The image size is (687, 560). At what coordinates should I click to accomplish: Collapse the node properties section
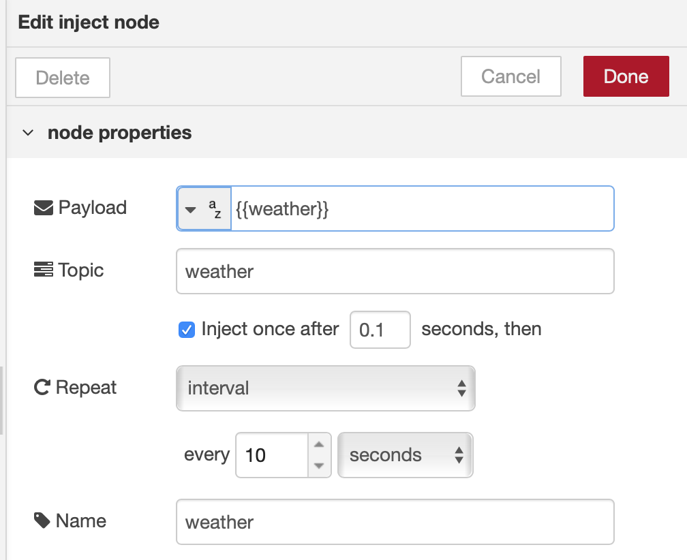pyautogui.click(x=28, y=132)
